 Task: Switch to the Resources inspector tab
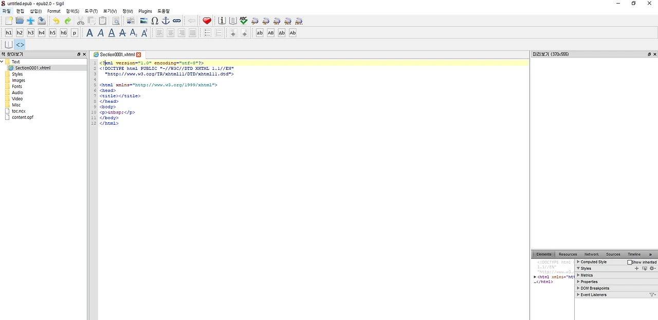tap(568, 254)
